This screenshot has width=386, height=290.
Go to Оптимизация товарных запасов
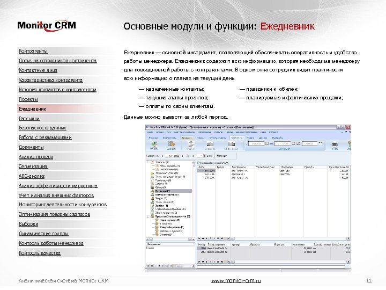54,214
